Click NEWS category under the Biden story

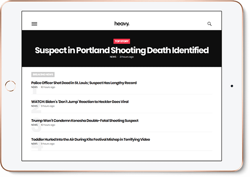coord(34,106)
